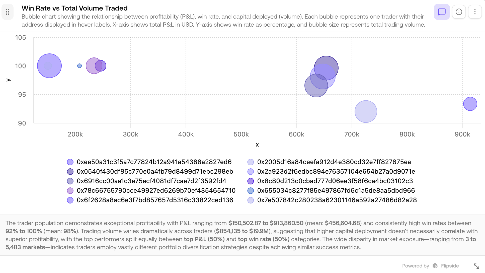Screen dimensions: 485x273
Task: Click the Flipside cube logo icon
Action: click(x=435, y=266)
